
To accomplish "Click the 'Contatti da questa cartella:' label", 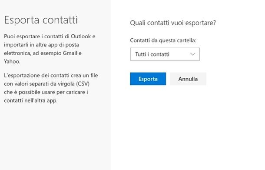I will pyautogui.click(x=163, y=40).
